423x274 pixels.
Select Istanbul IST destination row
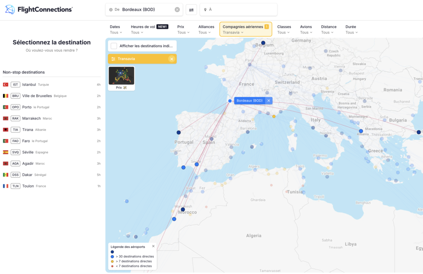point(52,84)
